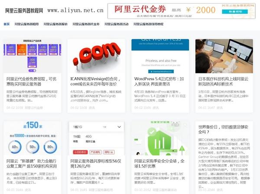Screen dimensions: 260x194
Task: Click the 60% circular progress ring
Action: point(15,147)
